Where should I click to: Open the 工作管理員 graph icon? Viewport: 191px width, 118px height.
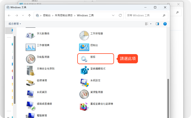(x=31, y=47)
